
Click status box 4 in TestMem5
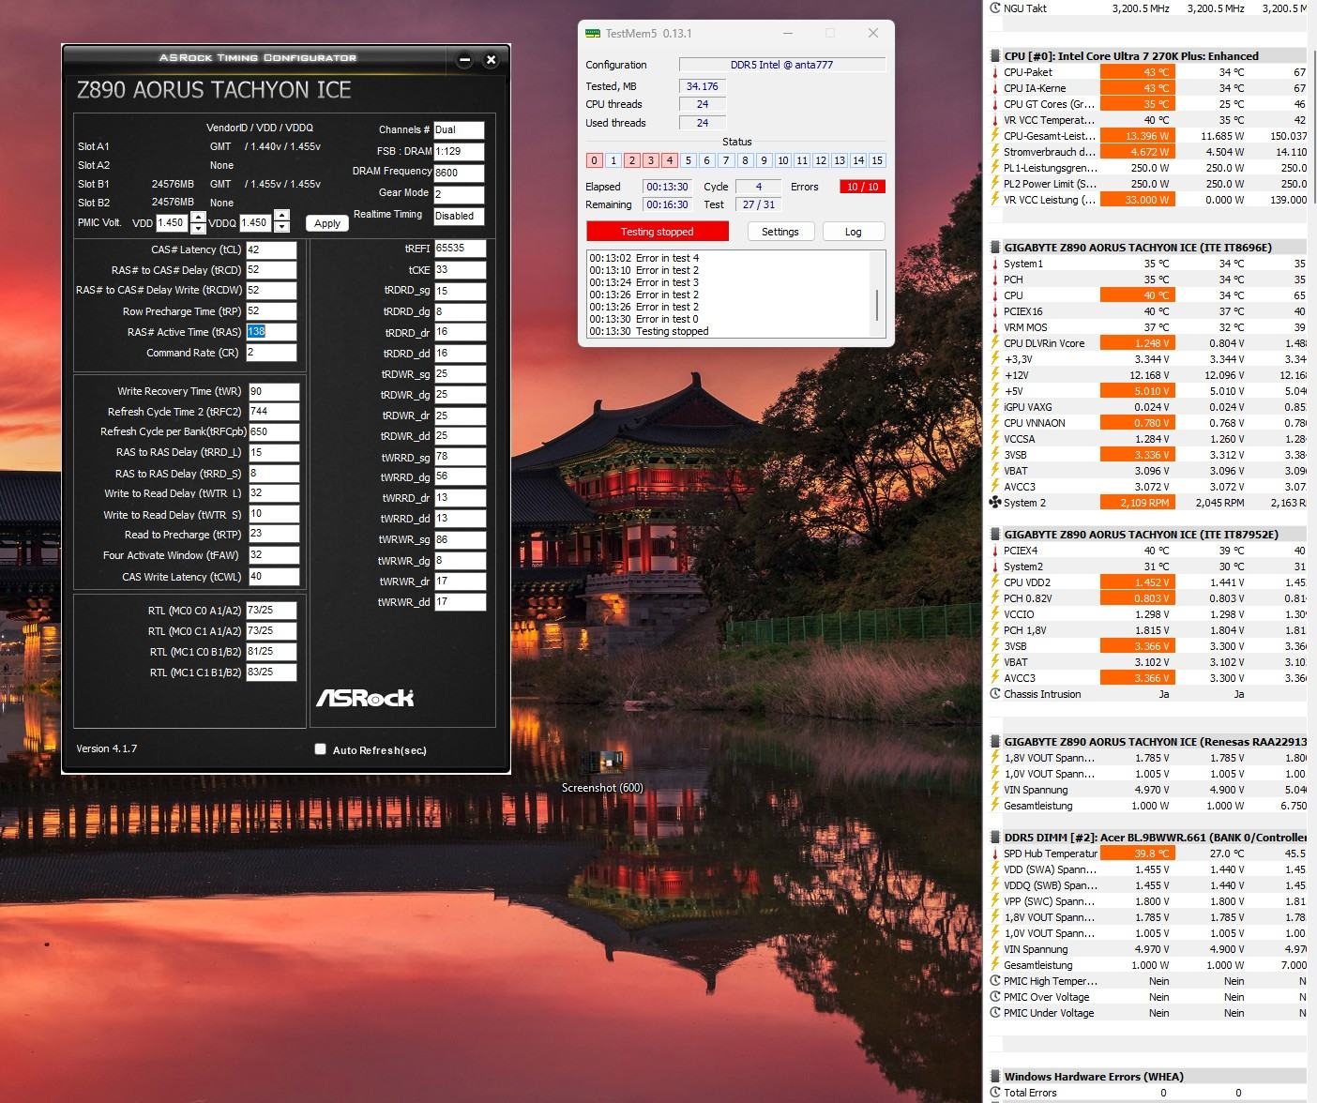point(670,160)
